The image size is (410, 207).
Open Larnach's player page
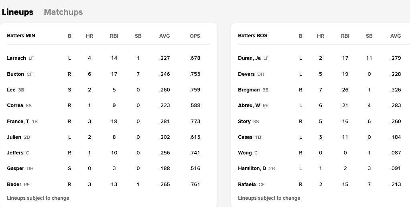16,58
